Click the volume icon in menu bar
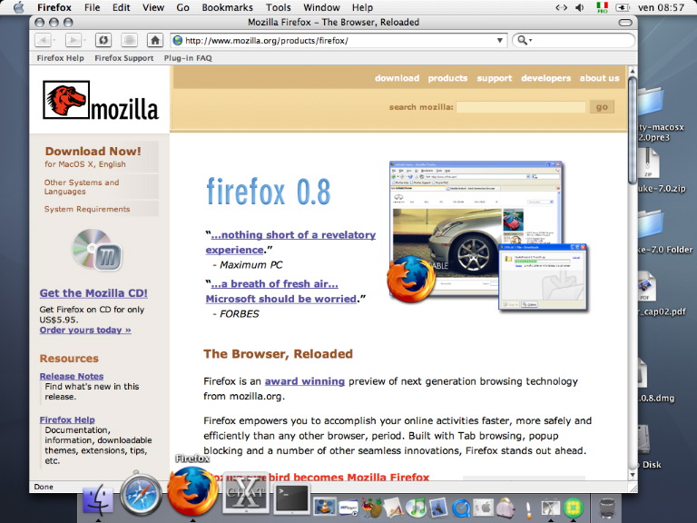 coord(580,7)
